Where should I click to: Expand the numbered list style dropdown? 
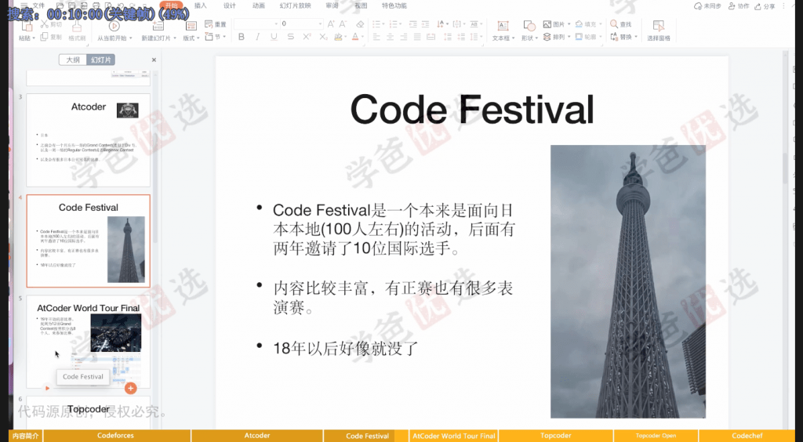401,24
